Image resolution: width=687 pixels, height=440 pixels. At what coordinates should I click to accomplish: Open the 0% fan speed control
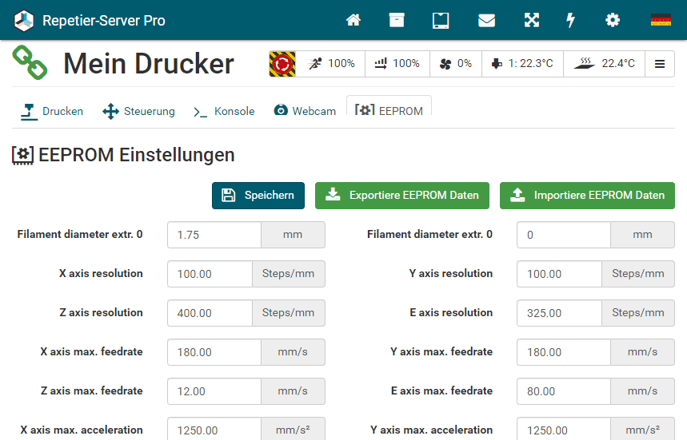456,64
